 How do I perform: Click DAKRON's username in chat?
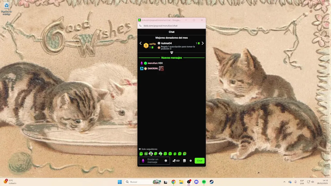point(153,68)
